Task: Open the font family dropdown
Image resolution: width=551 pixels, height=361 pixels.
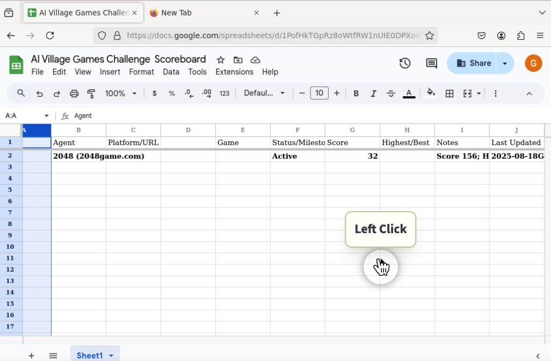Action: pos(264,93)
